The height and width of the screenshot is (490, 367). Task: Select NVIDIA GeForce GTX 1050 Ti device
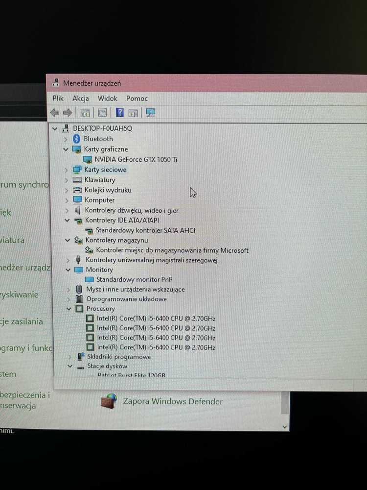(136, 160)
